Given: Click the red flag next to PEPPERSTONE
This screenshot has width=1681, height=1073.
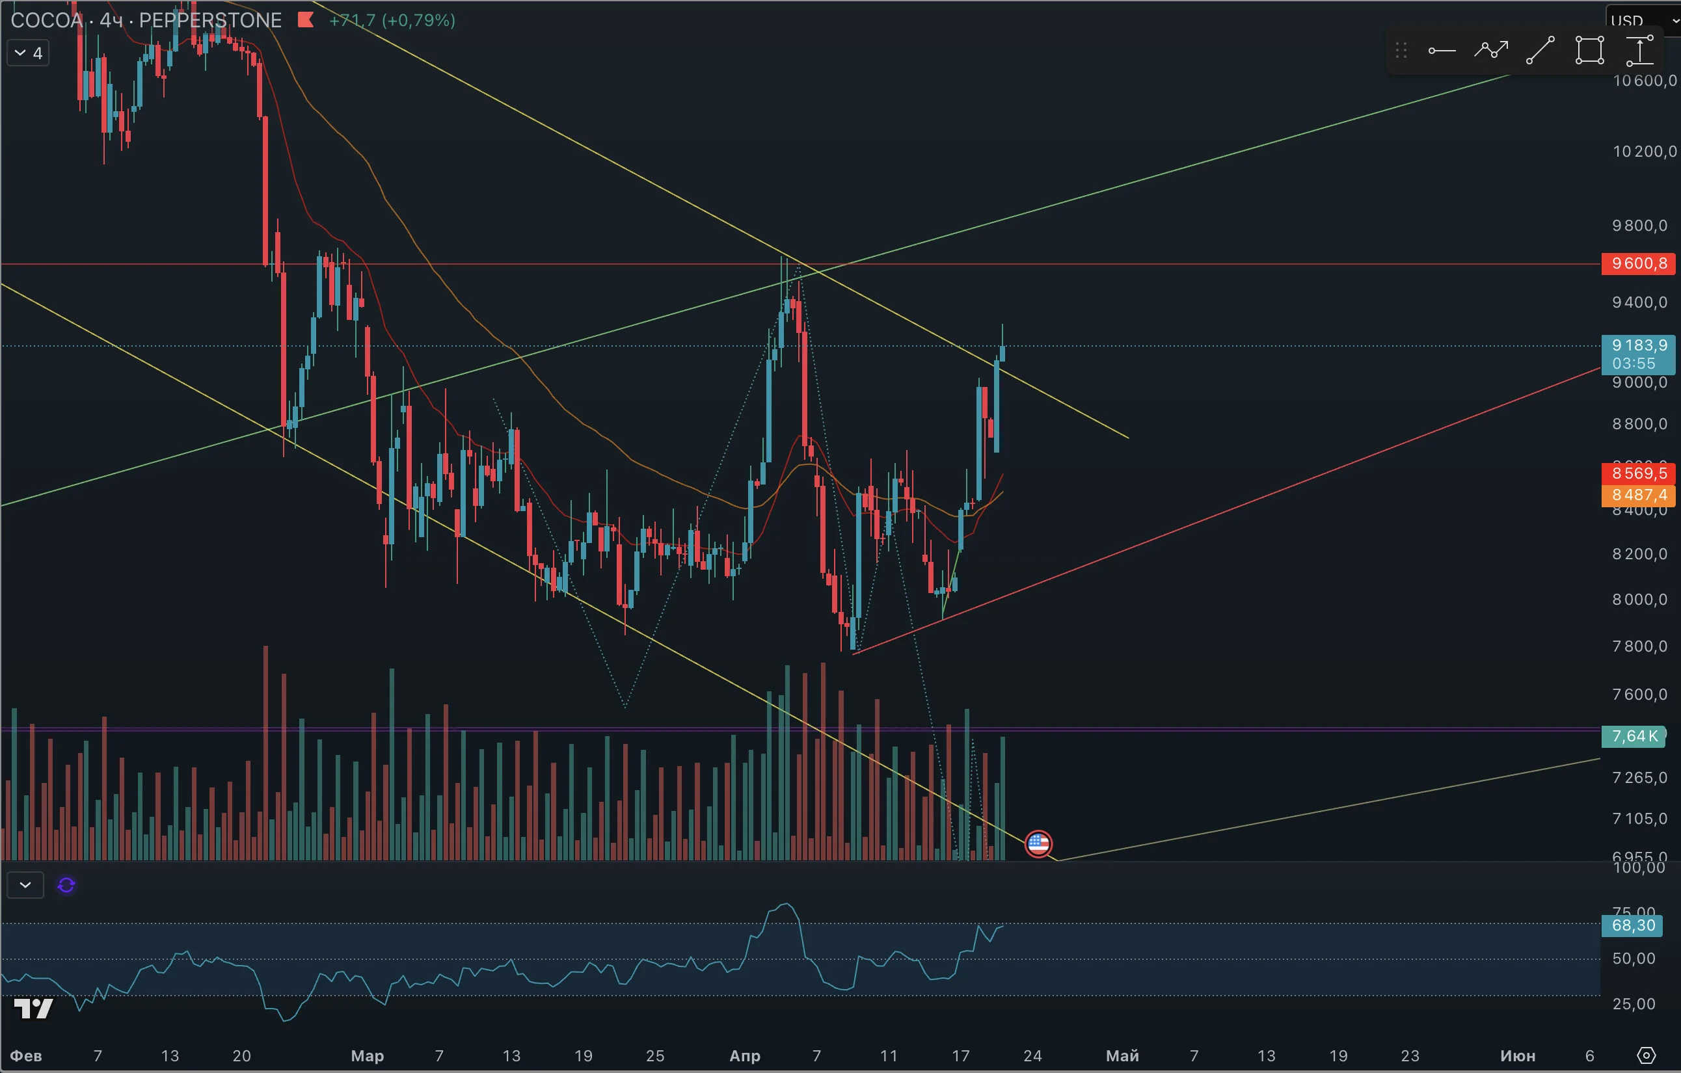Looking at the screenshot, I should (x=305, y=20).
